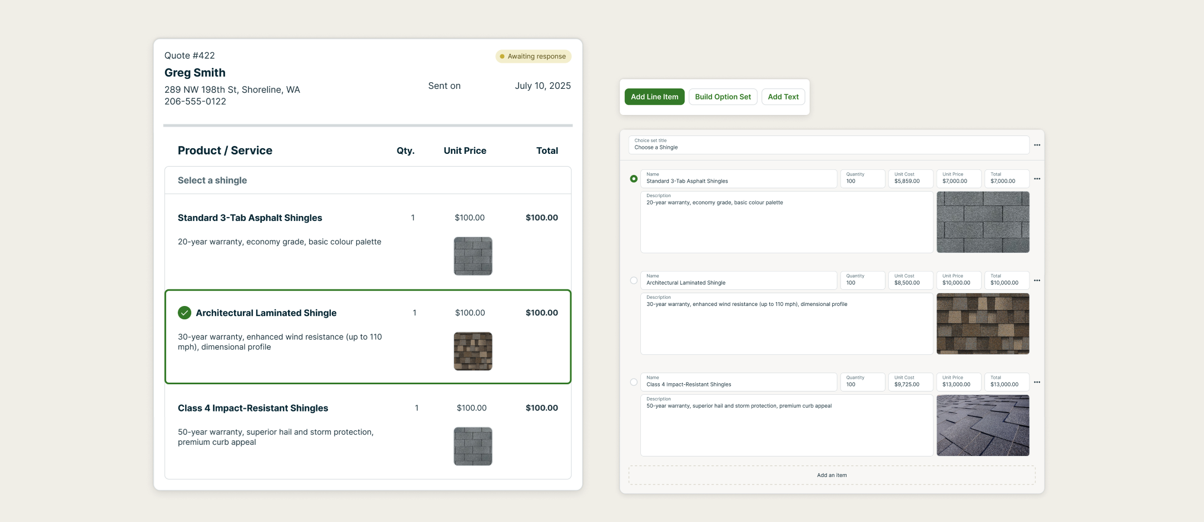Image resolution: width=1204 pixels, height=522 pixels.
Task: Choose the Class 4 Impact-Resistant Shingles radio
Action: click(634, 382)
